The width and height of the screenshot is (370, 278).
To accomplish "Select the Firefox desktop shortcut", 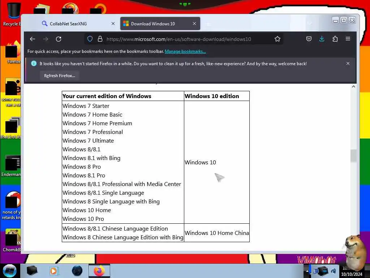I will pos(12,52).
